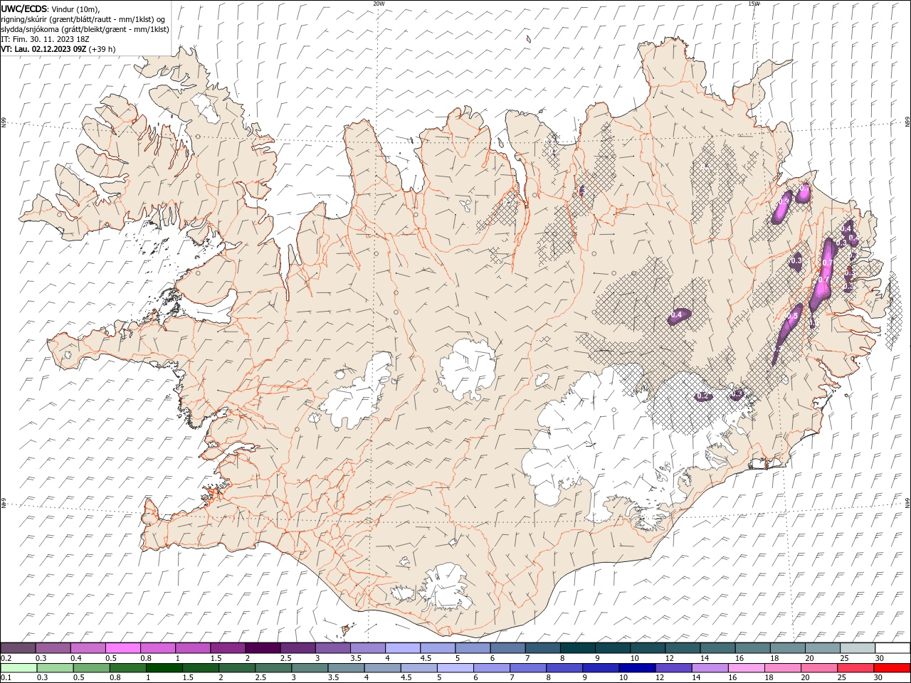Select the deep blue rain swatch between 10 and 12
The width and height of the screenshot is (911, 683).
[x=637, y=668]
